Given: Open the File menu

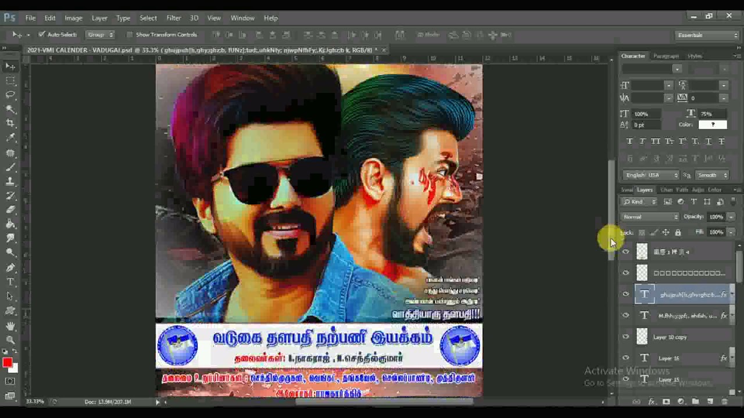Looking at the screenshot, I should click(30, 18).
